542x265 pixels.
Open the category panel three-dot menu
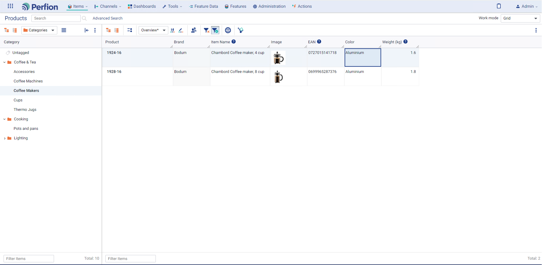point(95,30)
